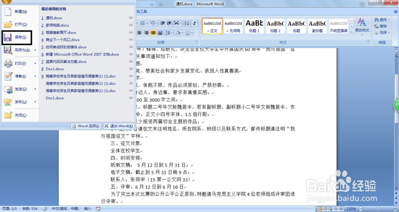
Task: Click the 更改样式 icon
Action: pyautogui.click(x=362, y=22)
